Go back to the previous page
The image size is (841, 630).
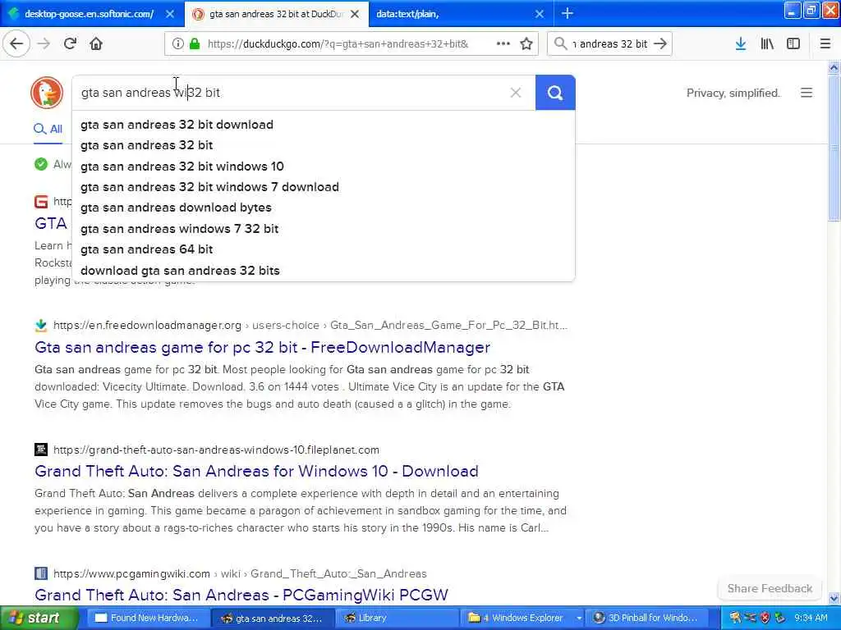16,43
